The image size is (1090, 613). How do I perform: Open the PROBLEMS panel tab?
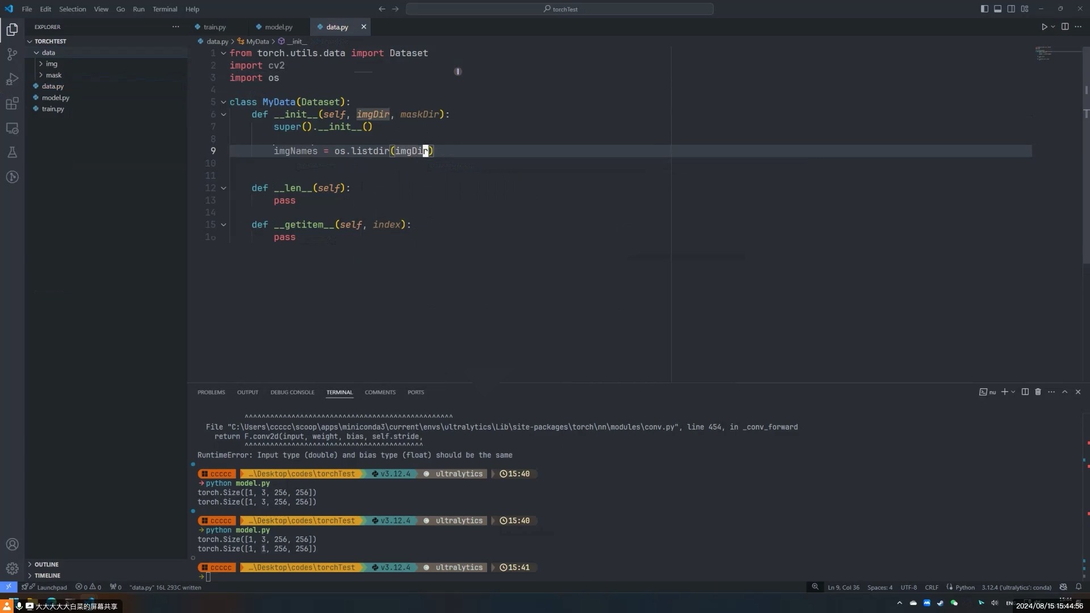click(211, 392)
